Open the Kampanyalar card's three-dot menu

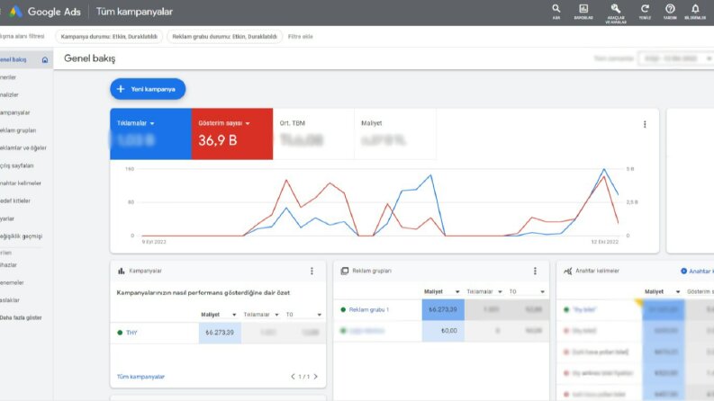click(x=312, y=271)
